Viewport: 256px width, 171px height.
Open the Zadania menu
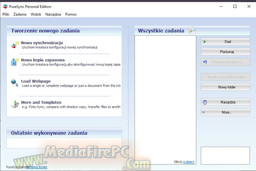point(20,14)
